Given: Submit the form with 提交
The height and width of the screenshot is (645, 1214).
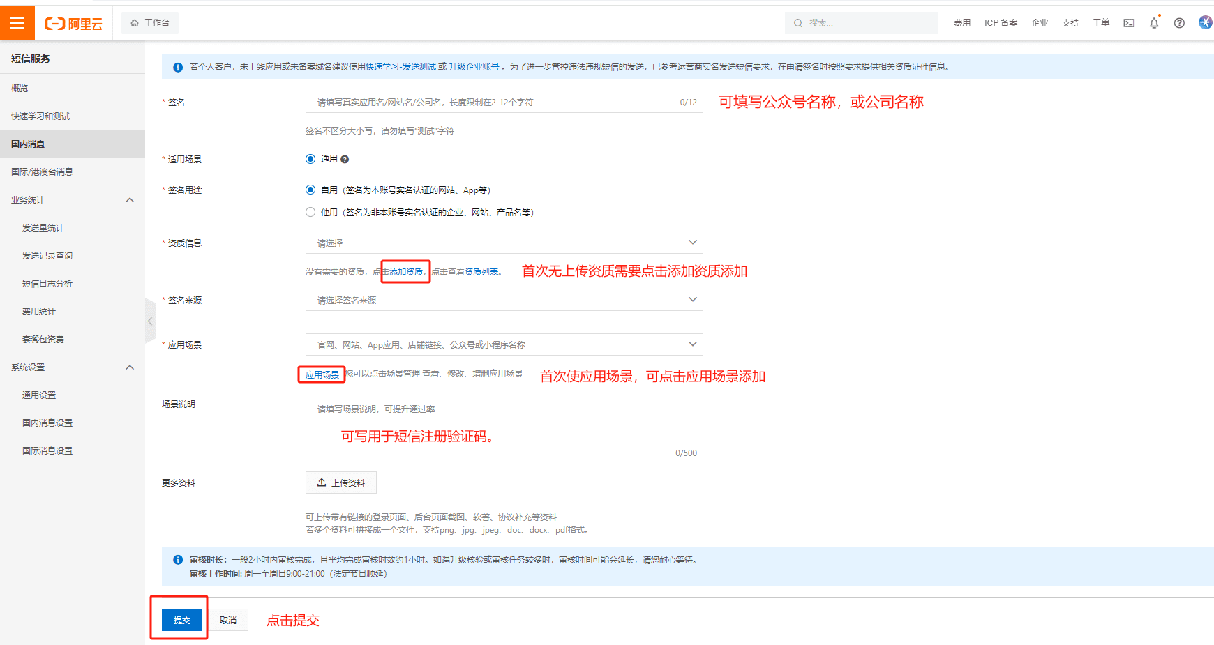Looking at the screenshot, I should pyautogui.click(x=182, y=620).
